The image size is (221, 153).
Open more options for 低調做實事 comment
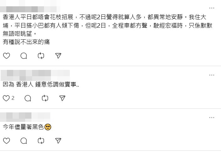pos(212,75)
